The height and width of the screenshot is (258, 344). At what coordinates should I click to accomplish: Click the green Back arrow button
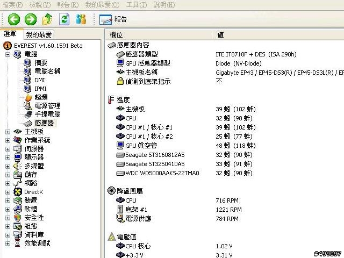point(14,19)
